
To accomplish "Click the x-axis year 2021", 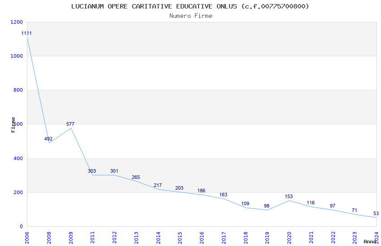I will pyautogui.click(x=311, y=238).
